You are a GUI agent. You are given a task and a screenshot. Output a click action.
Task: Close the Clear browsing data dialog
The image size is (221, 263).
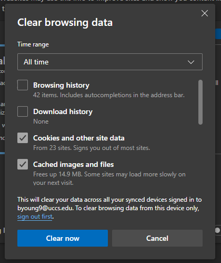(x=205, y=13)
